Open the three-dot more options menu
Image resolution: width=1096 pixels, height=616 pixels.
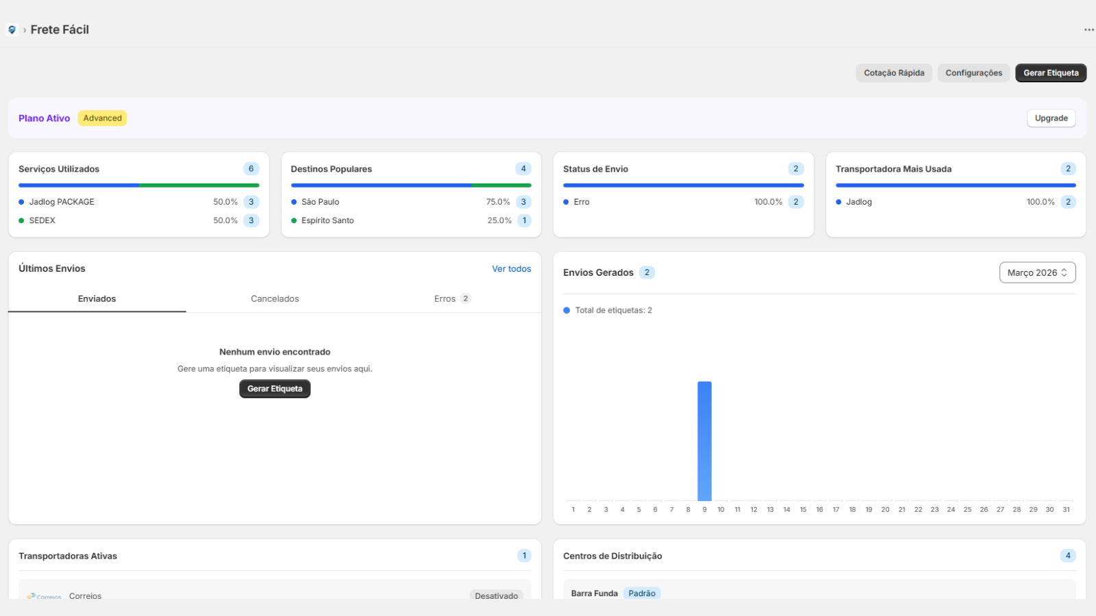coord(1088,29)
